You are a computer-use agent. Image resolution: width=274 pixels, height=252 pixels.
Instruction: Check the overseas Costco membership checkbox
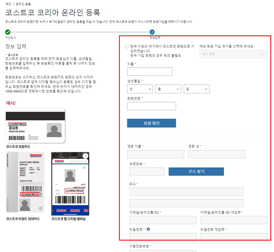(x=127, y=46)
